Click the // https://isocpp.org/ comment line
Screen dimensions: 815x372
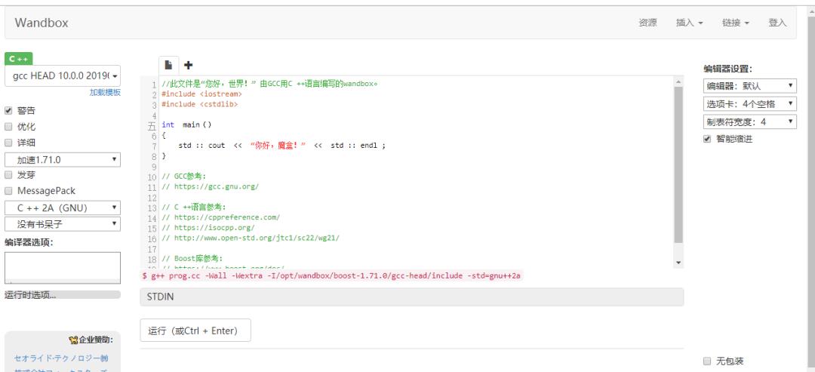pyautogui.click(x=208, y=228)
